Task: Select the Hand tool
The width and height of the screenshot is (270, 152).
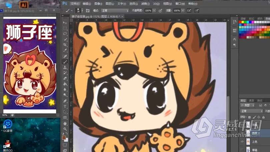Action: pos(65,123)
